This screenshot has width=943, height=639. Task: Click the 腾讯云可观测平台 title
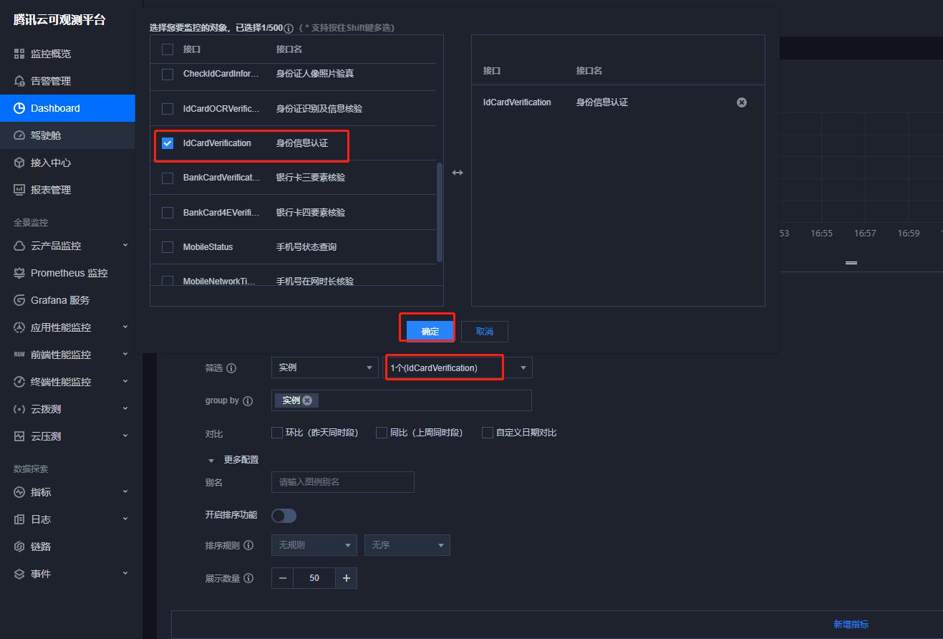pyautogui.click(x=59, y=20)
